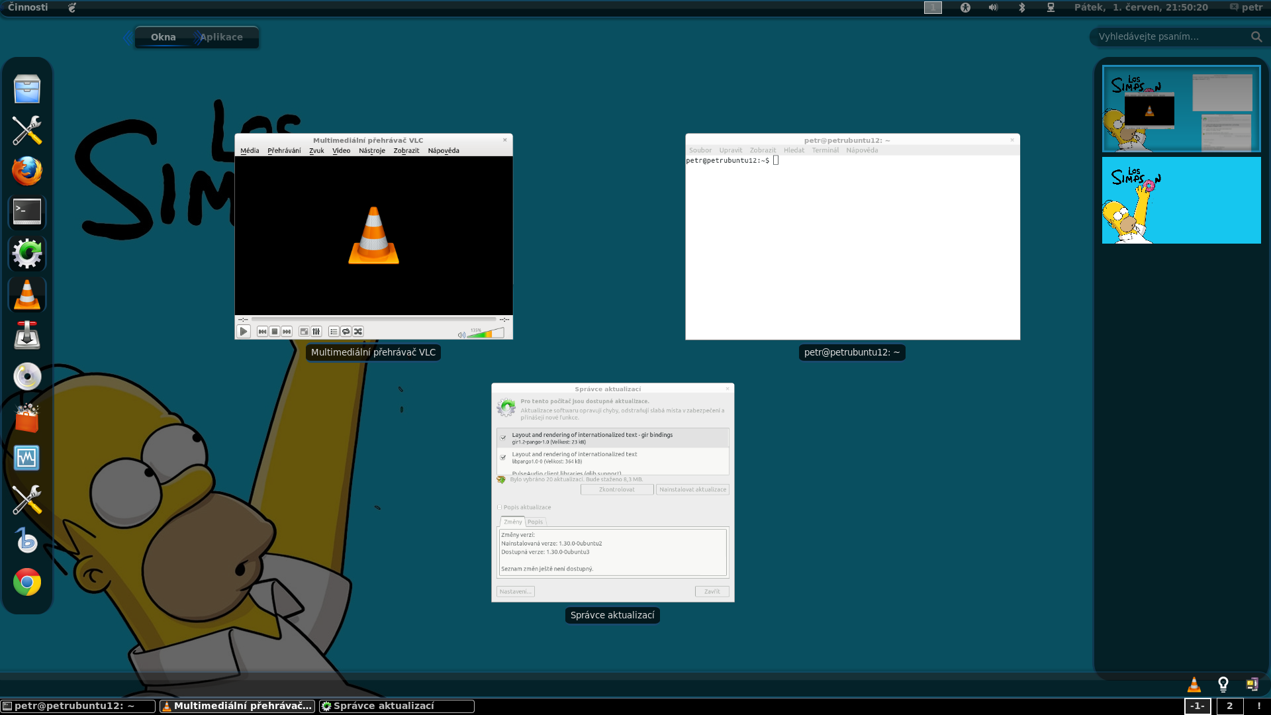This screenshot has width=1271, height=715.
Task: Click lightbulb tray icon at bottom
Action: tap(1223, 685)
